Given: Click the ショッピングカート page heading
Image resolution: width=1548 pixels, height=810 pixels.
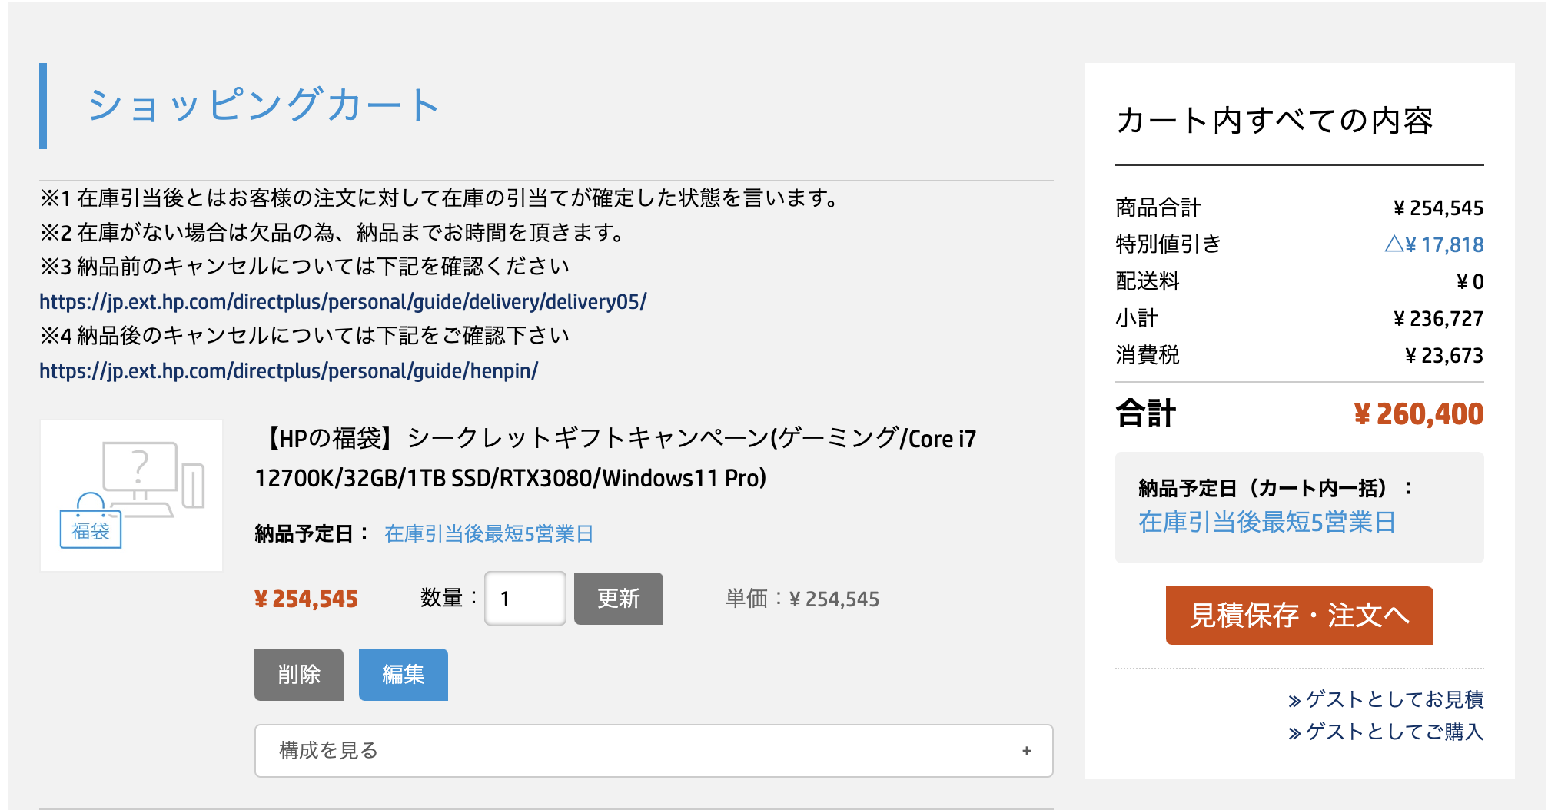Looking at the screenshot, I should [x=264, y=105].
